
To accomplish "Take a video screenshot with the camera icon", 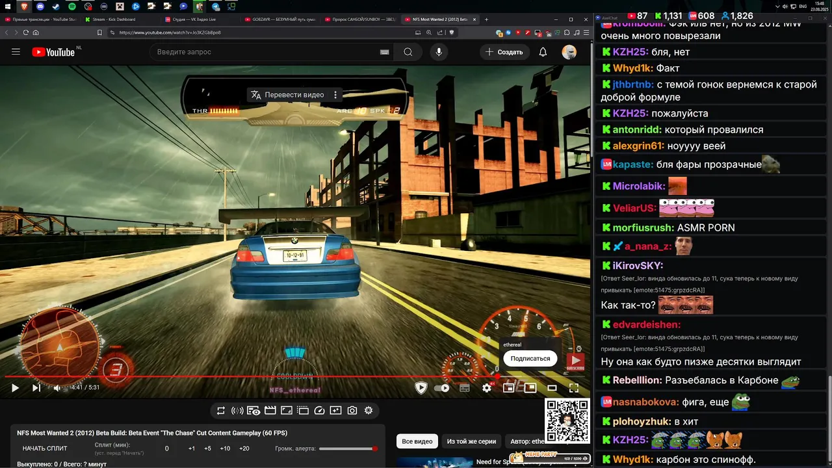I will tap(352, 411).
